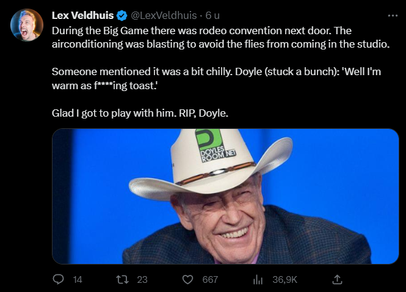
Task: Click the share upload arrow icon
Action: click(x=336, y=279)
